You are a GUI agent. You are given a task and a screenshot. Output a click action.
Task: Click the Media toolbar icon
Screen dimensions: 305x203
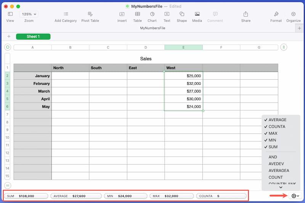[197, 14]
